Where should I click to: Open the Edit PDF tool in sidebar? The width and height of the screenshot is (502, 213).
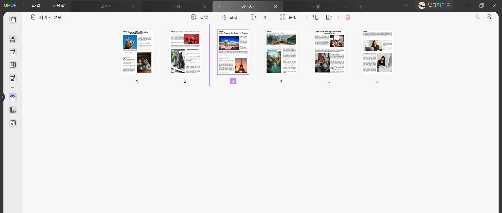tap(13, 52)
